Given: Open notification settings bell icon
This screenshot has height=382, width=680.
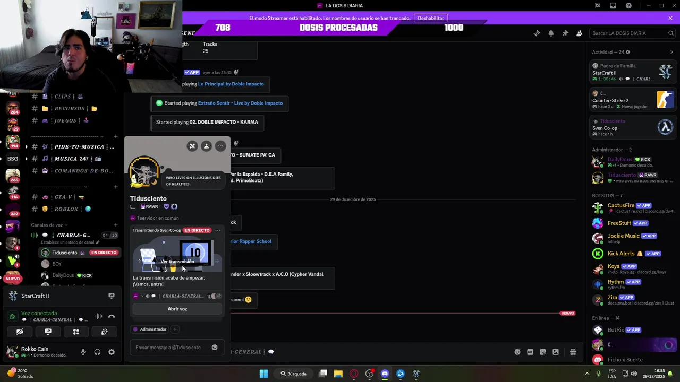Looking at the screenshot, I should tap(551, 33).
